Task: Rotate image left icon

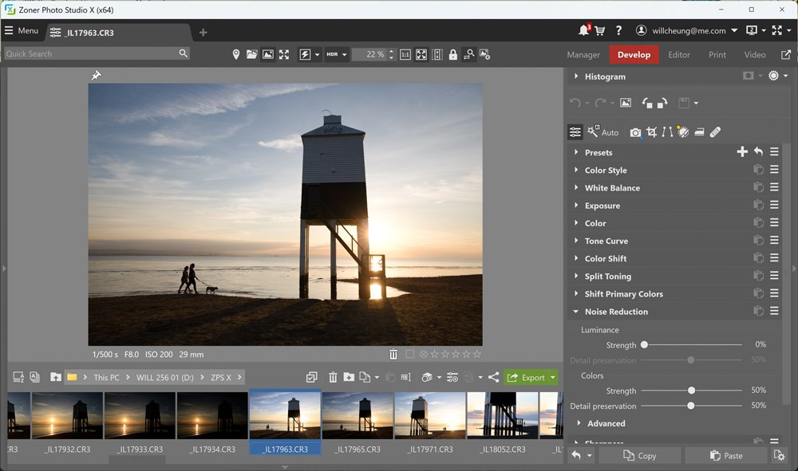Action: tap(647, 103)
